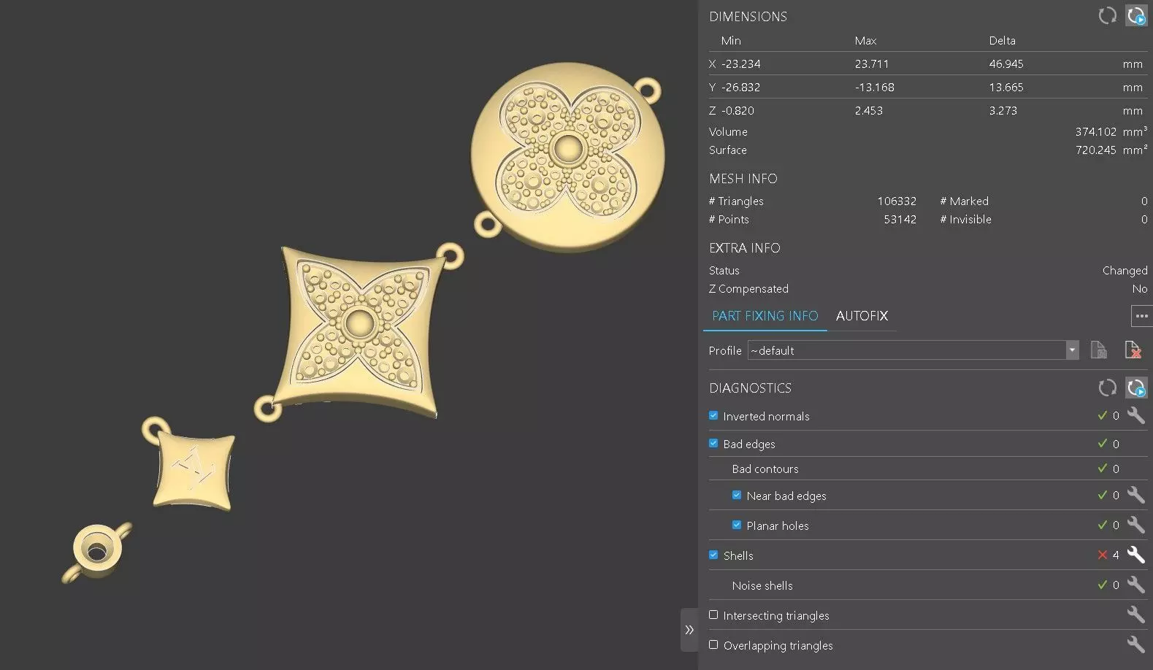Toggle the Bad edges checkbox
This screenshot has width=1153, height=670.
pyautogui.click(x=713, y=443)
